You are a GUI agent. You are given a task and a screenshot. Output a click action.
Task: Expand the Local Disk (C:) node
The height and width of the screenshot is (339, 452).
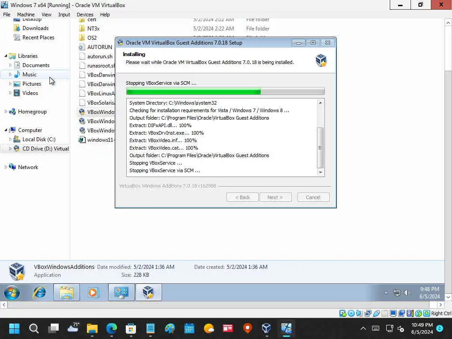click(11, 139)
